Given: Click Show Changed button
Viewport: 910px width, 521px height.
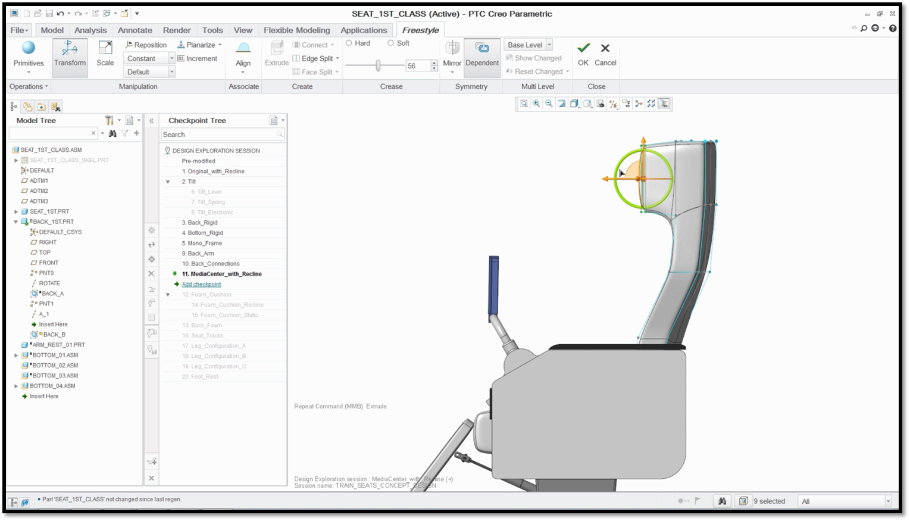Looking at the screenshot, I should 534,58.
